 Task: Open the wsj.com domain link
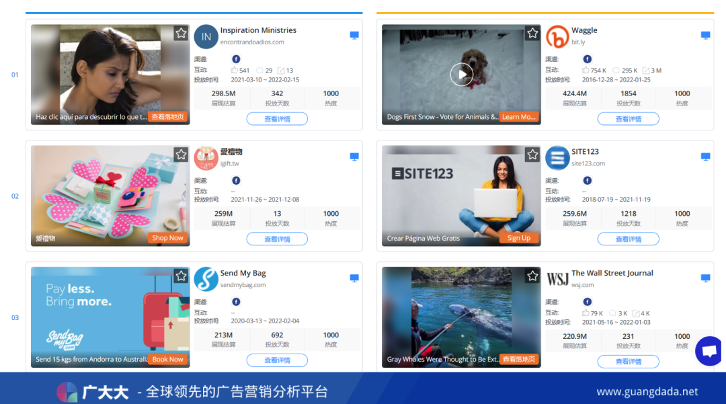pos(582,285)
